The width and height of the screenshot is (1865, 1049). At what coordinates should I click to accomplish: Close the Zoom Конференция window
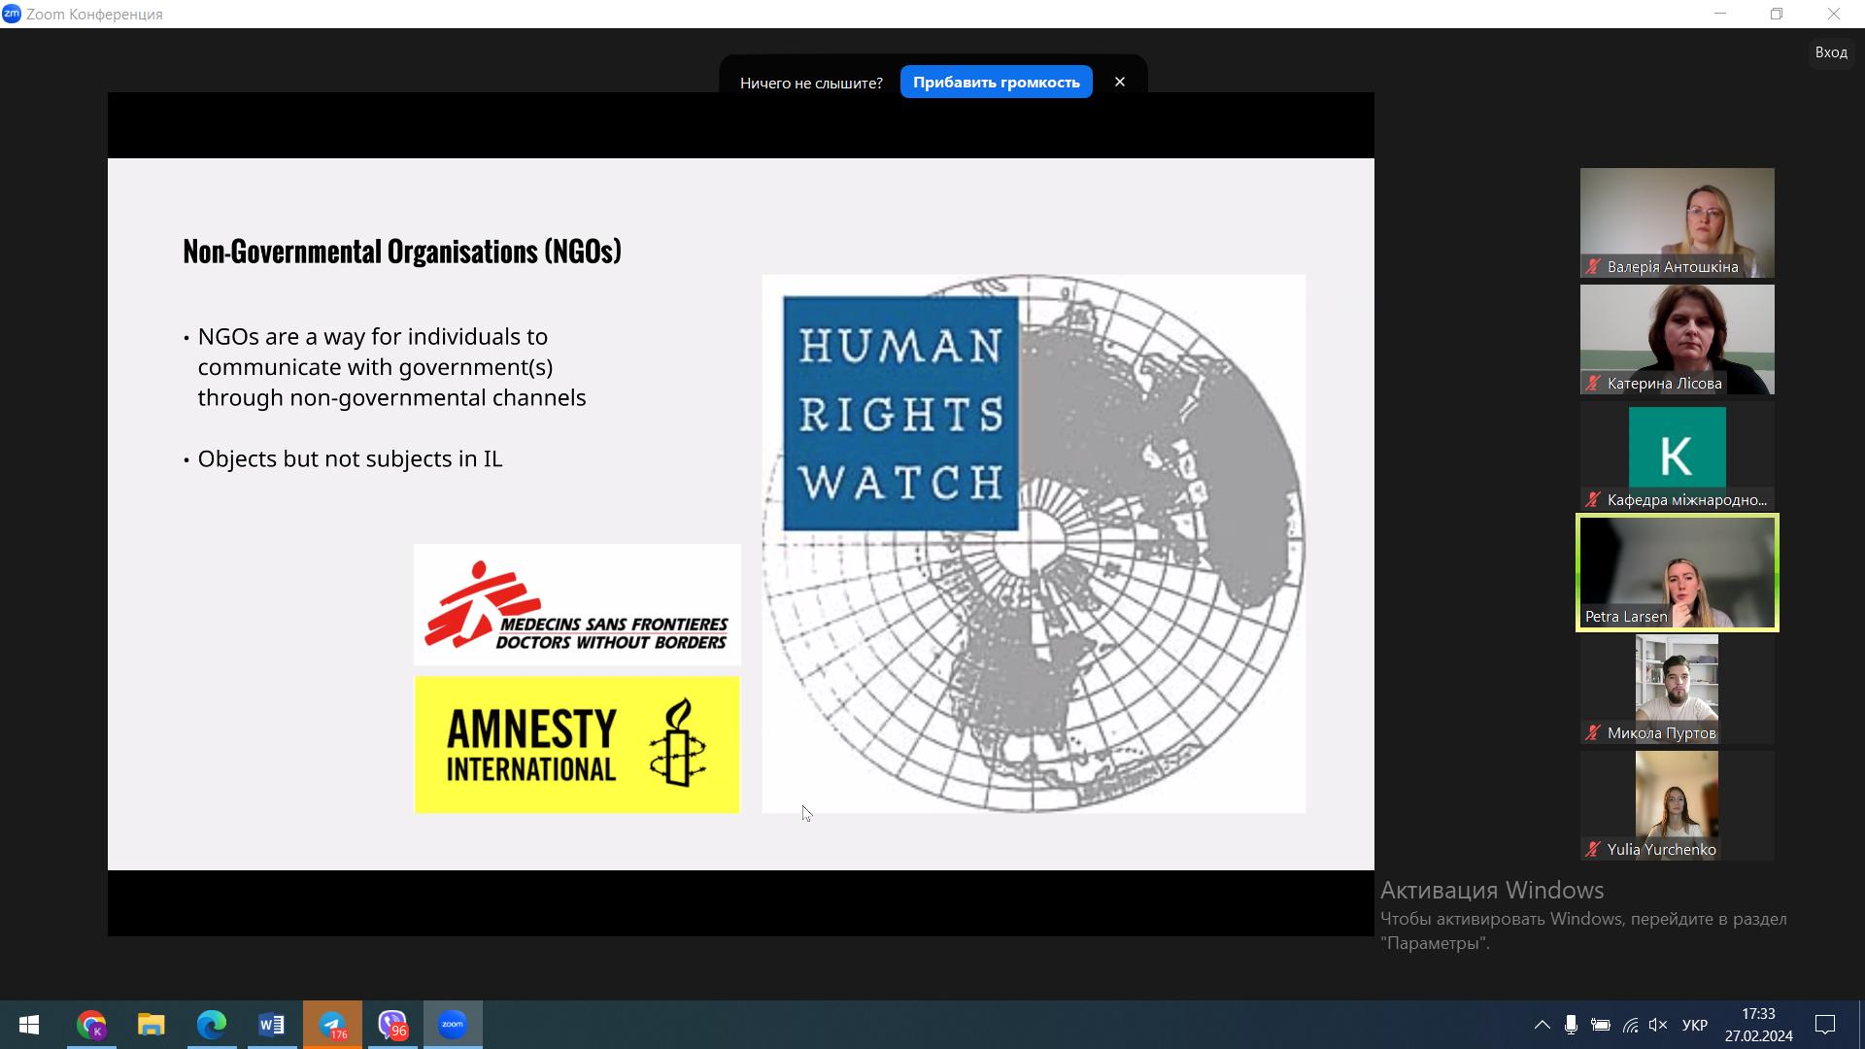1834,14
